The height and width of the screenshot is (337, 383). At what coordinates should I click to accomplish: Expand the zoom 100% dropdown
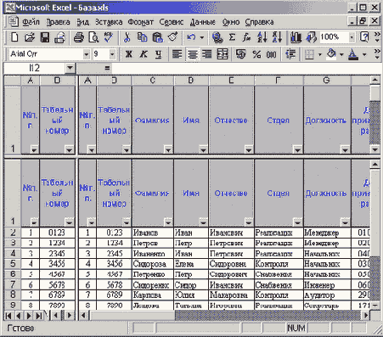(352, 37)
